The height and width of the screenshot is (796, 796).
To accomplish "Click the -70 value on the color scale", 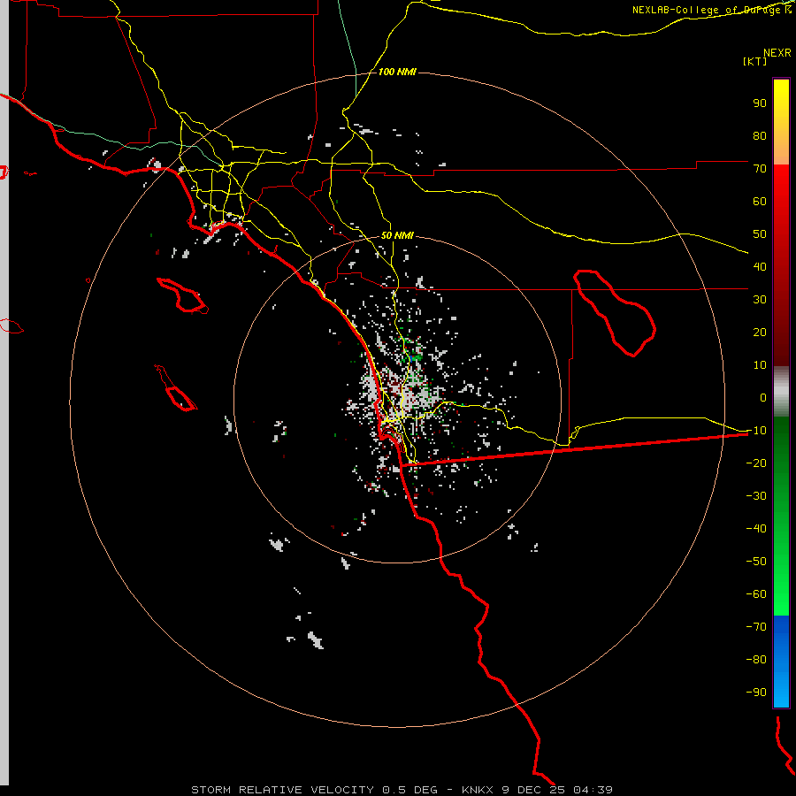I will pyautogui.click(x=756, y=627).
